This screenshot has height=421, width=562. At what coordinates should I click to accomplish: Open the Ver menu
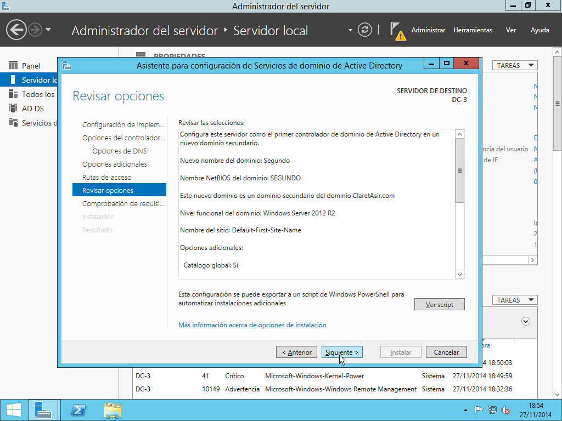tap(511, 30)
